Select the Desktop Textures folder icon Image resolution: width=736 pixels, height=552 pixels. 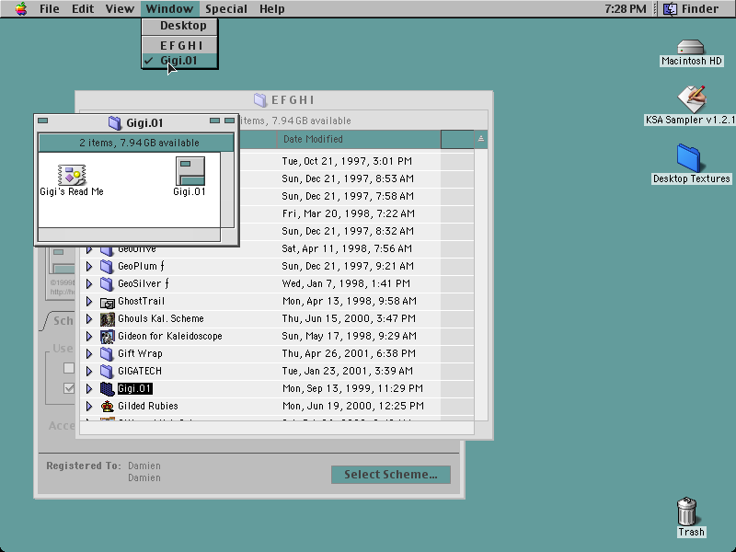click(689, 158)
